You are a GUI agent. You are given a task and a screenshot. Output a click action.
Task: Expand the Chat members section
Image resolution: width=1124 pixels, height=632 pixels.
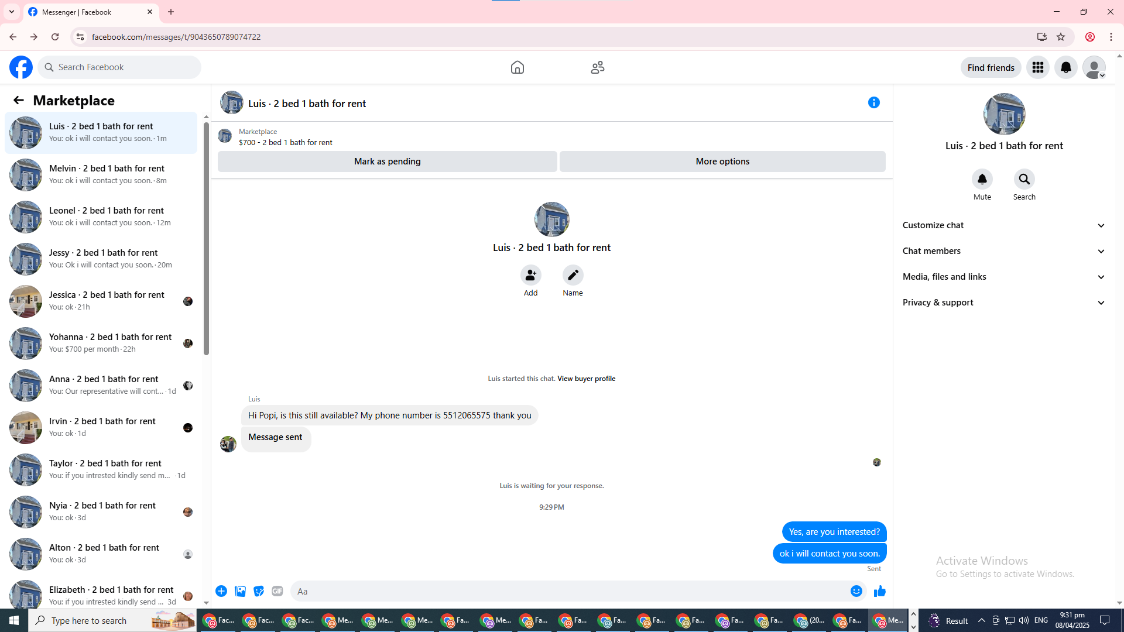(1004, 251)
